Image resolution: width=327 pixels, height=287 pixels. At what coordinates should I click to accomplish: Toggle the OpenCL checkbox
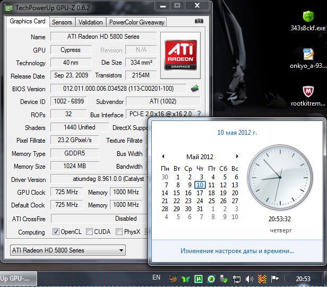[56, 231]
